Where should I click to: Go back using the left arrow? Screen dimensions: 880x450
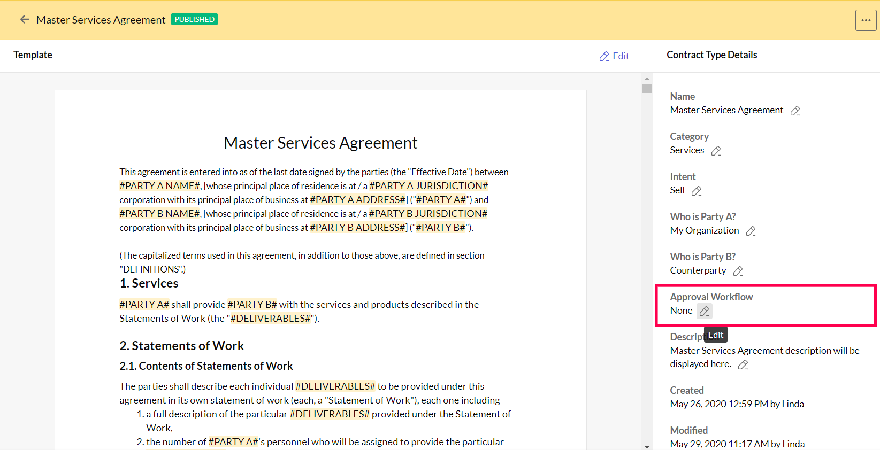tap(25, 20)
